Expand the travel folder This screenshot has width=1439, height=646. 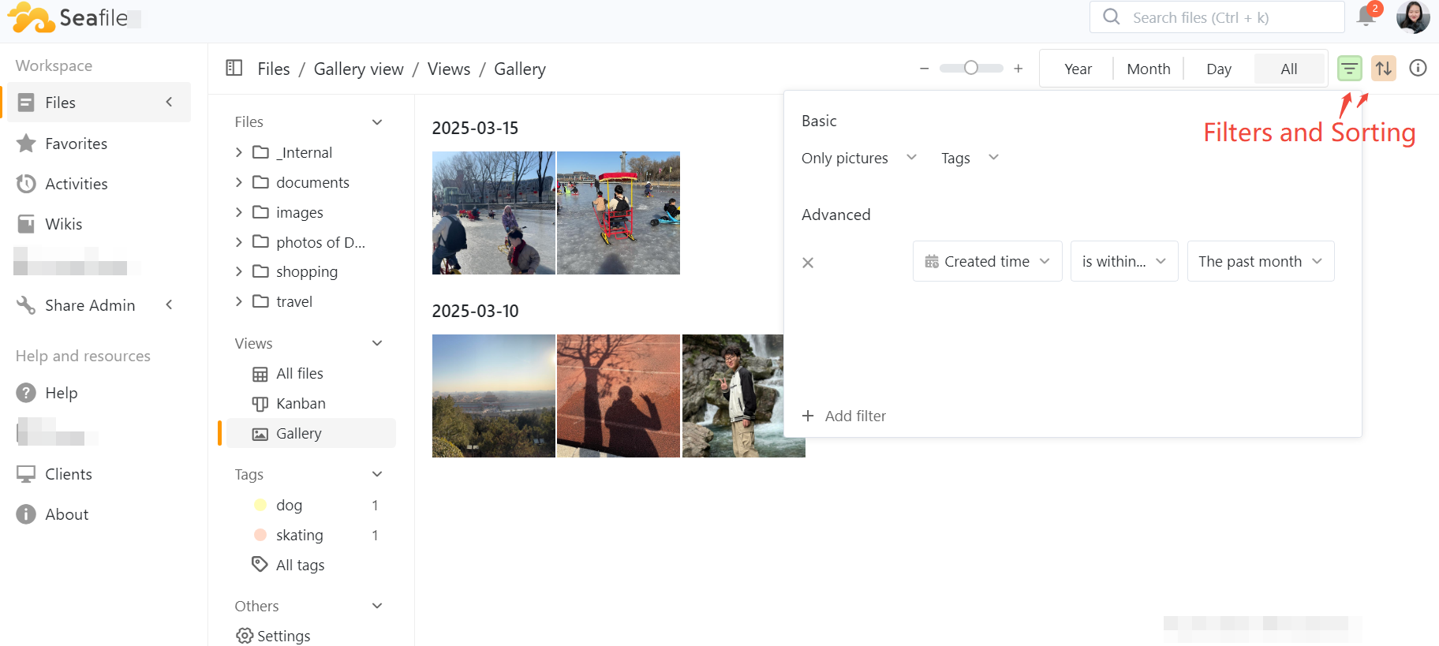tap(239, 301)
